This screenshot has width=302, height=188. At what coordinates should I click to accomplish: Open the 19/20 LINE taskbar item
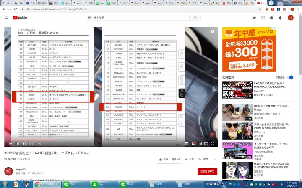coord(133,184)
